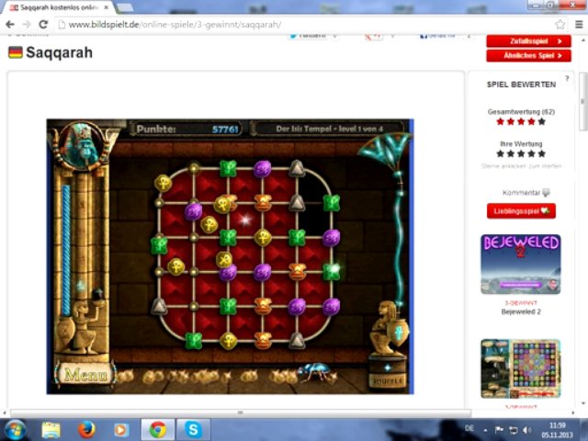This screenshot has height=441, width=588.
Task: Open Skype from the taskbar
Action: pos(193,429)
